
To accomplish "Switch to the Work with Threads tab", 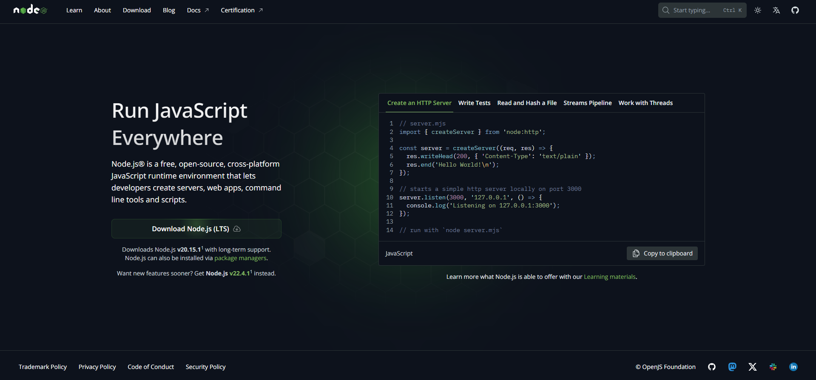I will [x=645, y=103].
